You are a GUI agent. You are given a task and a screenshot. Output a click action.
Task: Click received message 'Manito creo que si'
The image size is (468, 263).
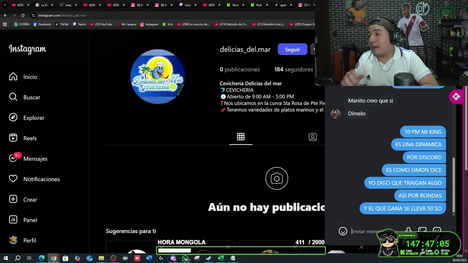(x=370, y=100)
